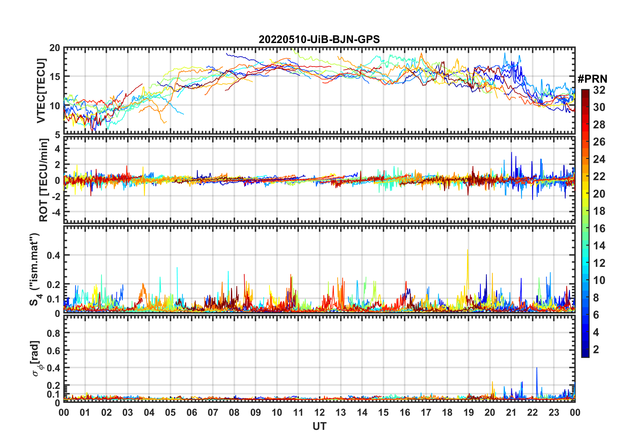Click ROT y-axis tick label -4
639x447 pixels.
point(56,212)
